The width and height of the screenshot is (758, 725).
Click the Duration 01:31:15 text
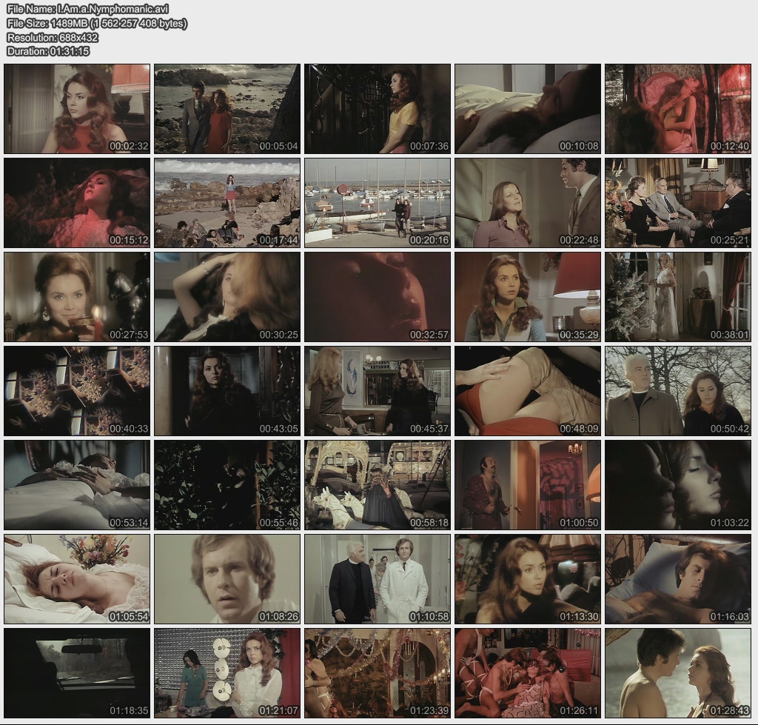point(48,51)
